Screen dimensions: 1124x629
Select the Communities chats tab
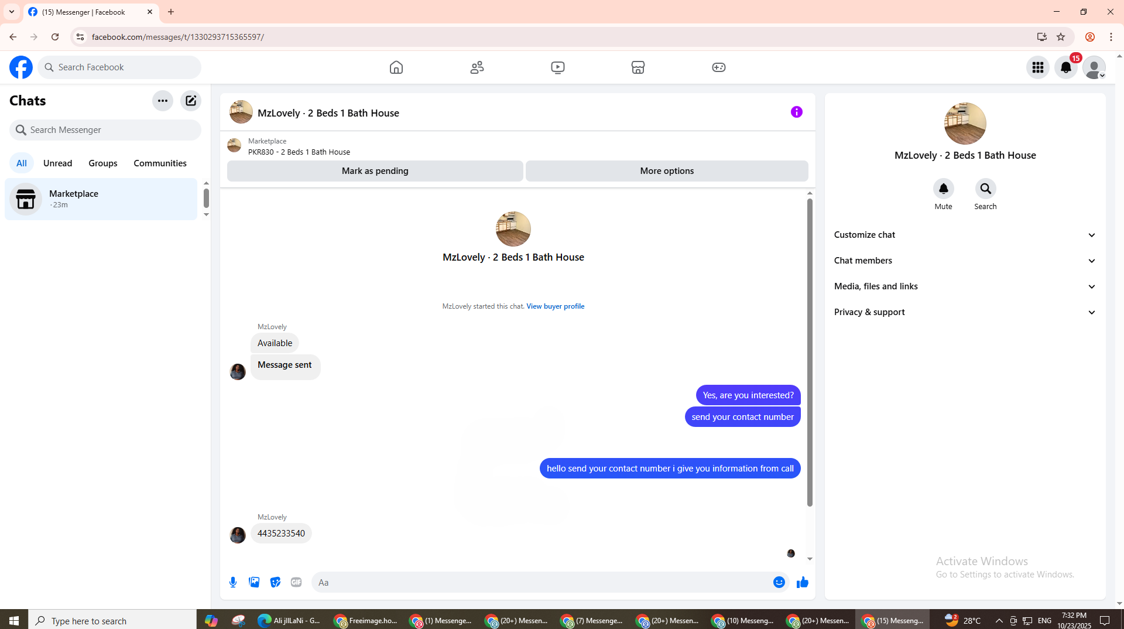[x=160, y=163]
